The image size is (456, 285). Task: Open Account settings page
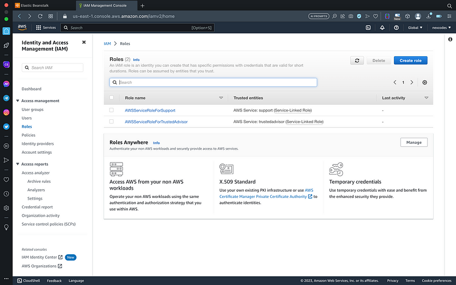36,152
